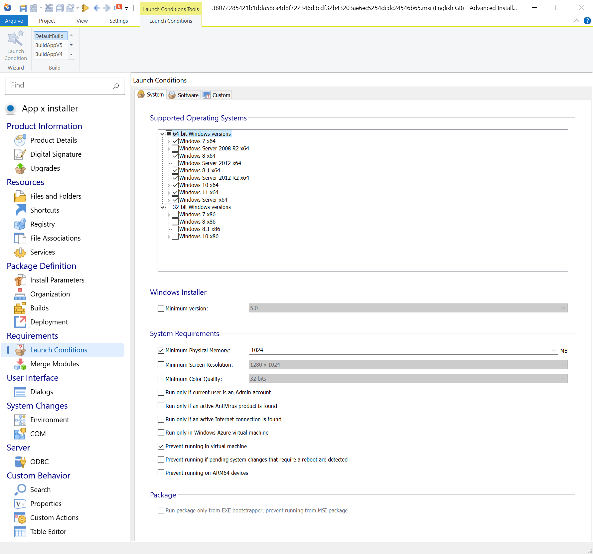Image resolution: width=593 pixels, height=554 pixels.
Task: Click the Save icon in quick access toolbar
Action: (x=23, y=8)
